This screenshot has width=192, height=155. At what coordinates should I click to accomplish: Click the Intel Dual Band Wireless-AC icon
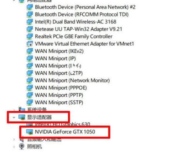click(30, 22)
